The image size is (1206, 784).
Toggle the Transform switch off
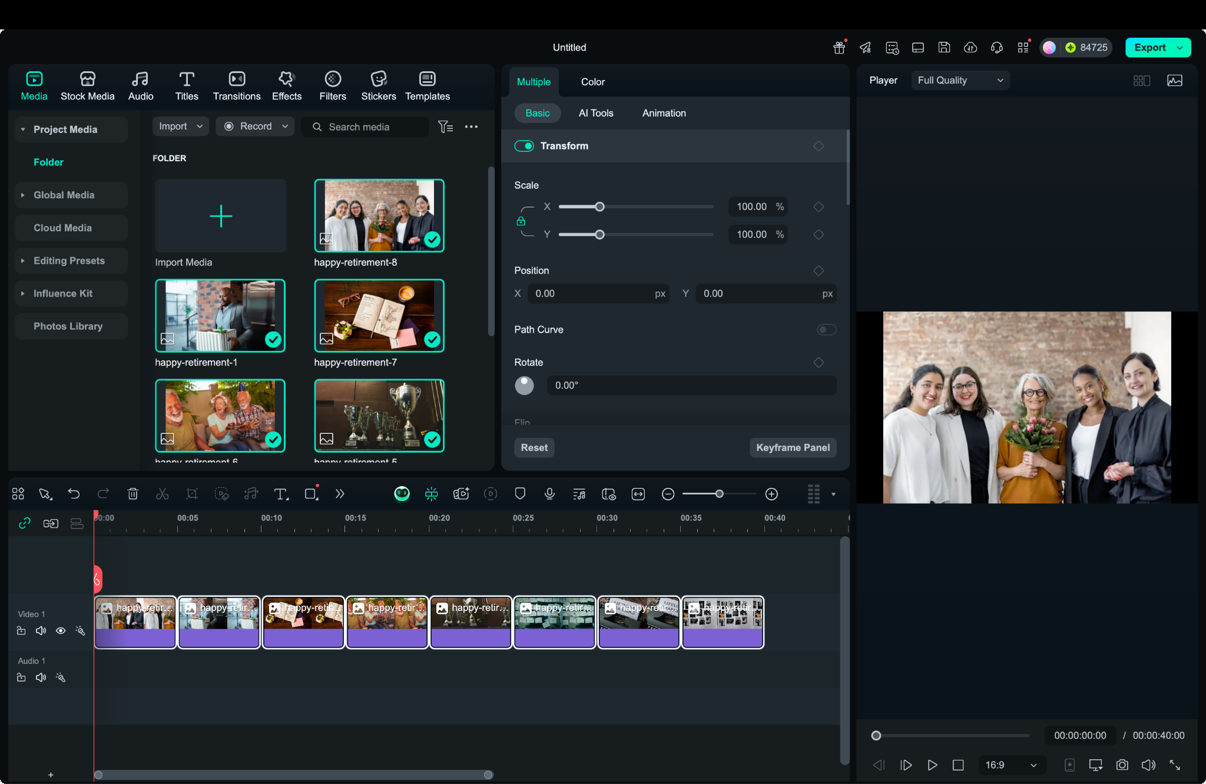pos(524,146)
